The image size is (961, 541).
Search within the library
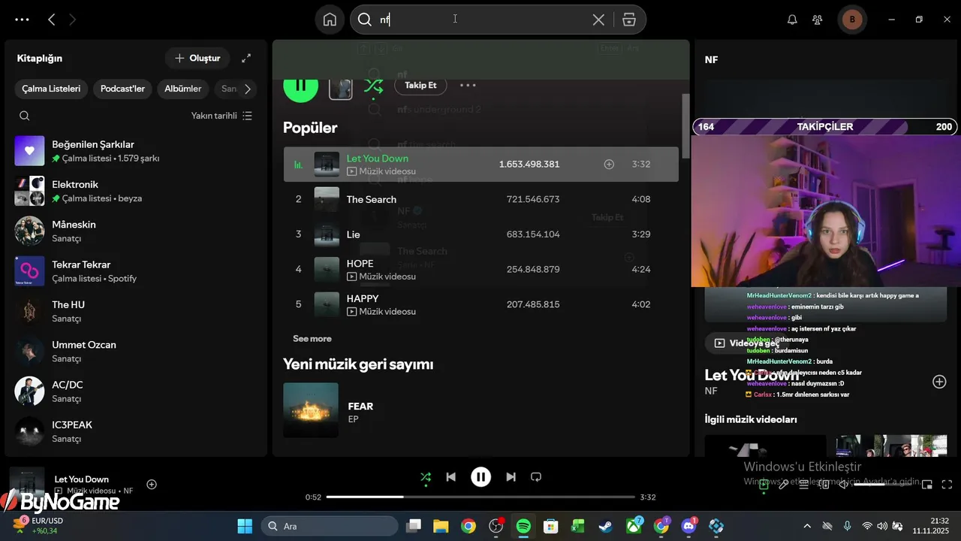(x=25, y=116)
